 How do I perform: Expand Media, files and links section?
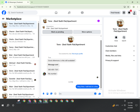[120, 56]
